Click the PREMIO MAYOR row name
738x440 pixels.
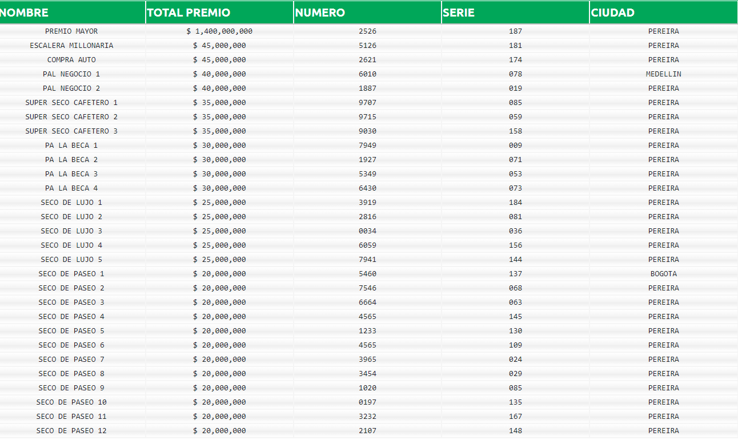click(x=71, y=31)
